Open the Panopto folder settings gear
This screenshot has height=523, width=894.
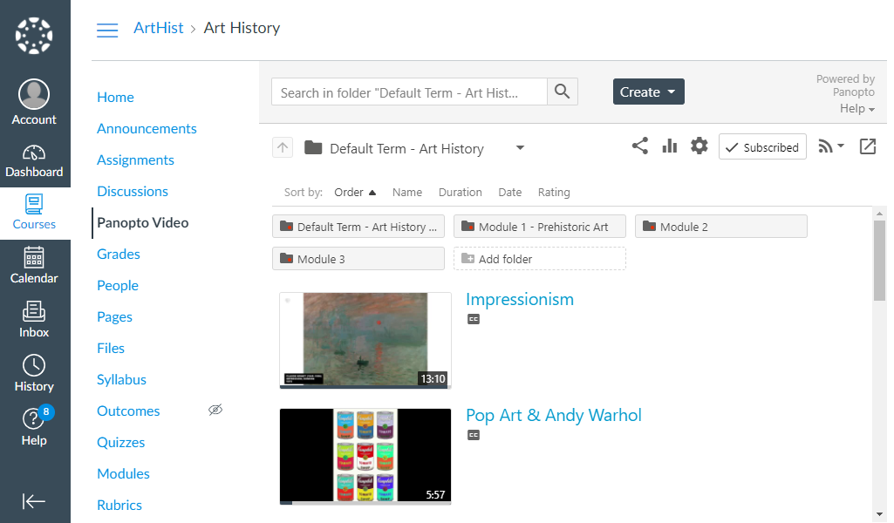[x=698, y=146]
